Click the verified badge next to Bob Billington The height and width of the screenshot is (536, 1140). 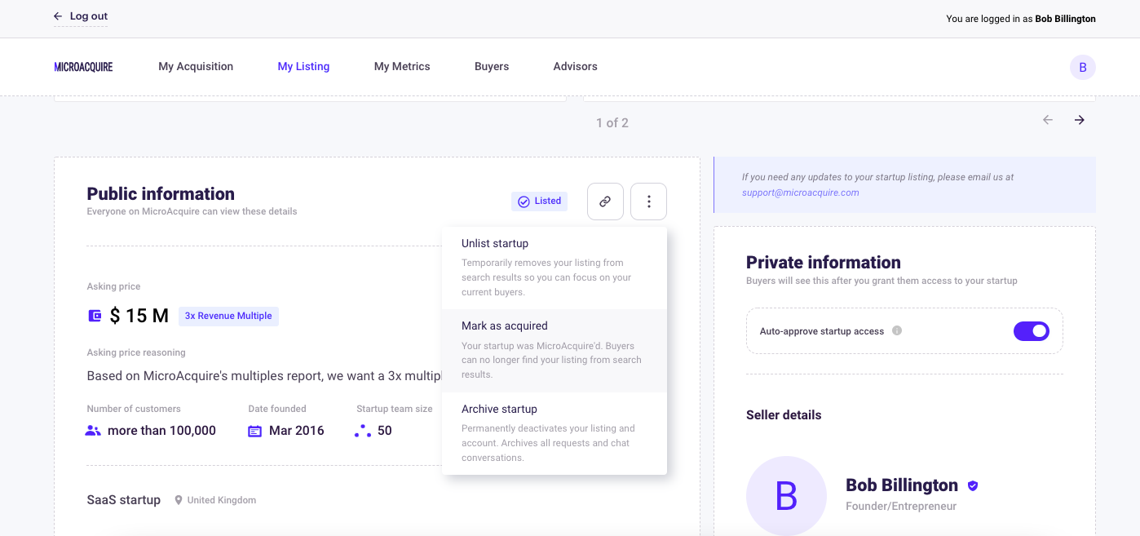point(972,485)
